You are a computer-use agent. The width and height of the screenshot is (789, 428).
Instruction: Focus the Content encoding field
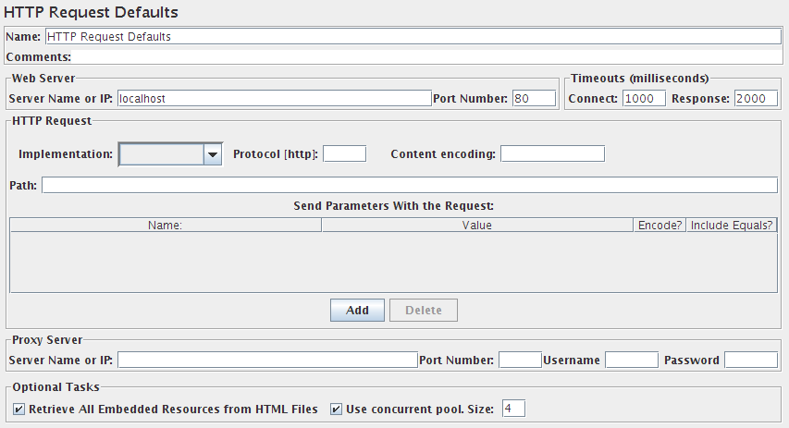click(x=552, y=153)
